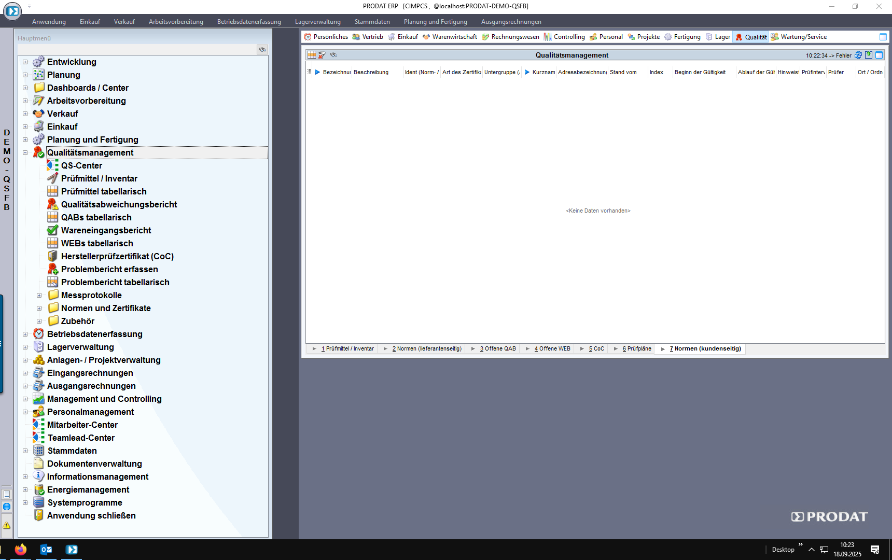Click the export icon with green arrow
892x560 pixels.
tap(869, 55)
